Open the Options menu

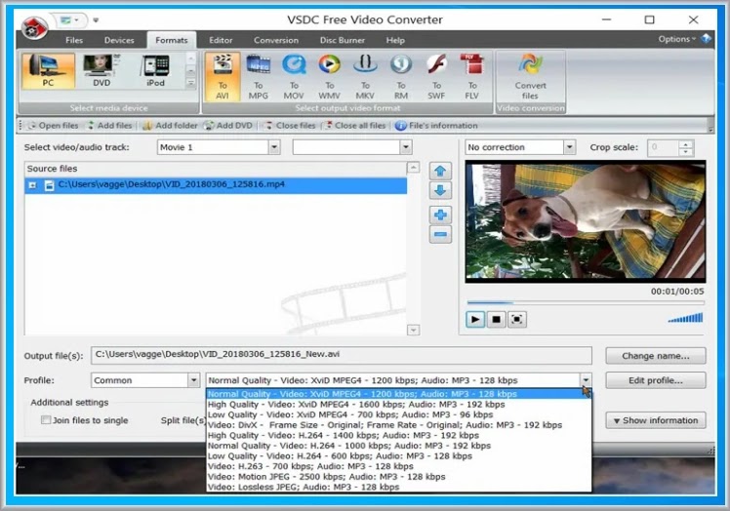pos(676,39)
